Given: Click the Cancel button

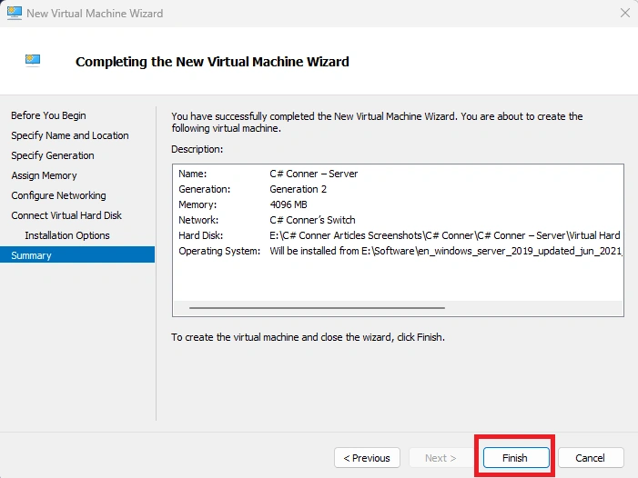Looking at the screenshot, I should [x=591, y=458].
